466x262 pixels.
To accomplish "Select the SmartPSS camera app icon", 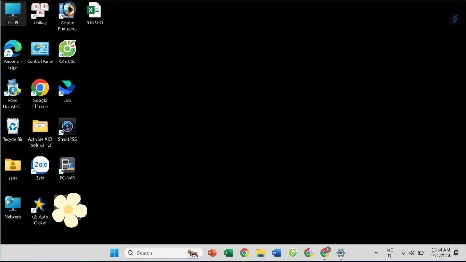I will (x=67, y=127).
